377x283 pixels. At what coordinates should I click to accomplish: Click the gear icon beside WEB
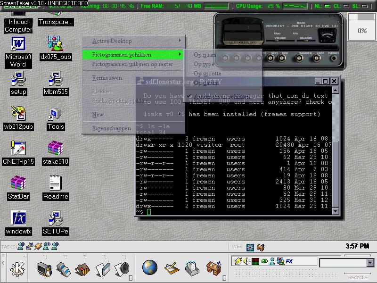[250, 247]
